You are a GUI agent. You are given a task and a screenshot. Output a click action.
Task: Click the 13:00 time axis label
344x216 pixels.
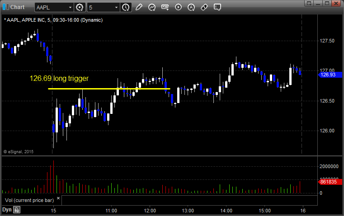[188, 211]
